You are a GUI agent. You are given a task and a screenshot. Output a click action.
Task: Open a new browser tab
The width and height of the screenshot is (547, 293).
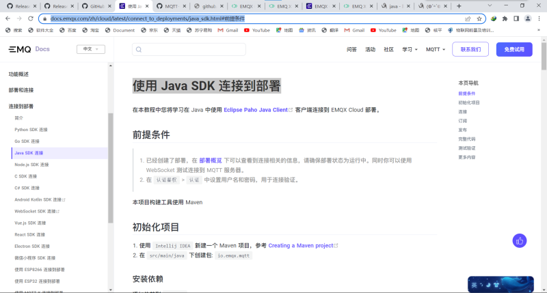coord(459,6)
